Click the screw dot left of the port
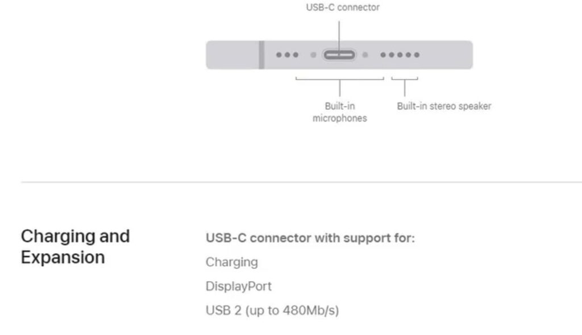This screenshot has height=335, width=582. point(313,55)
